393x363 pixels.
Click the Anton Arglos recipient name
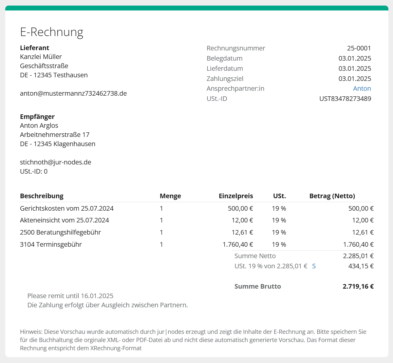click(x=39, y=125)
